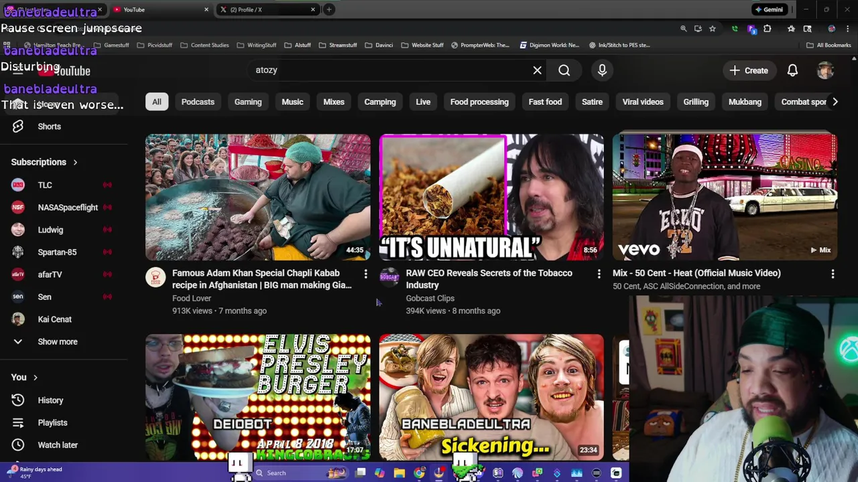
Task: Open Food Lover channel avatar
Action: click(x=156, y=277)
